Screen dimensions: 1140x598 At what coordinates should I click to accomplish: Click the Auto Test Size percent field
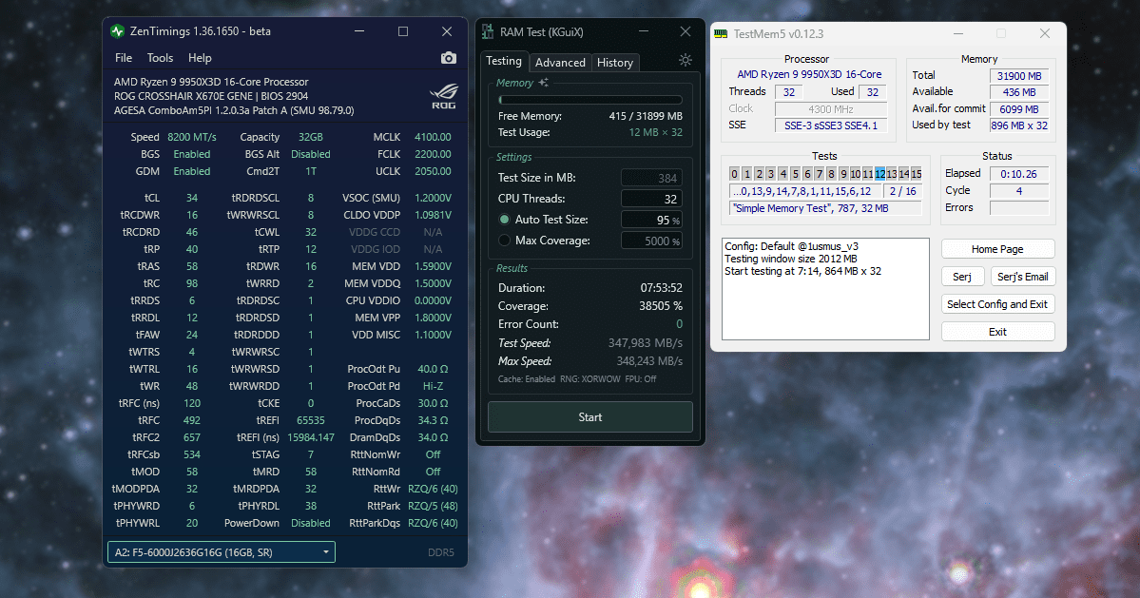(x=651, y=221)
